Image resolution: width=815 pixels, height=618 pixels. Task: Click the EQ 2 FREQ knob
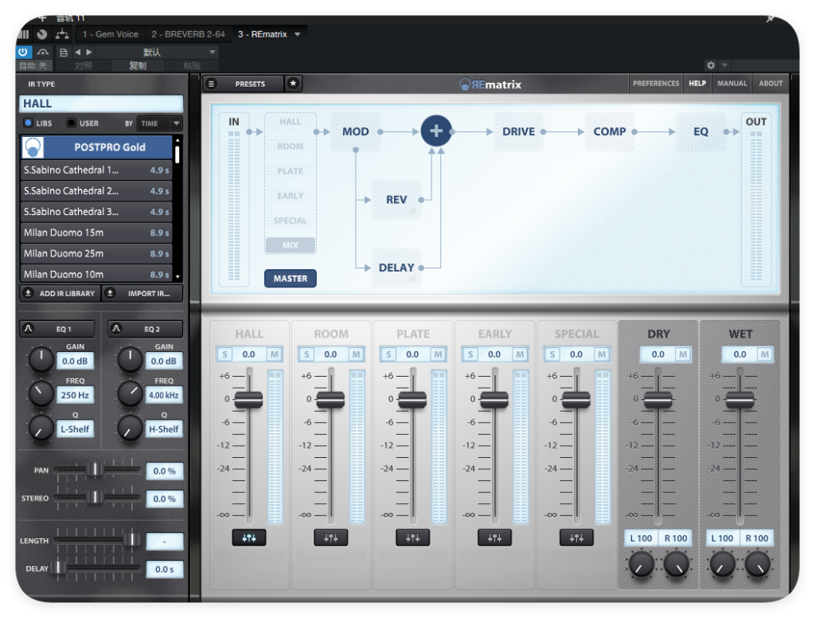click(x=130, y=393)
